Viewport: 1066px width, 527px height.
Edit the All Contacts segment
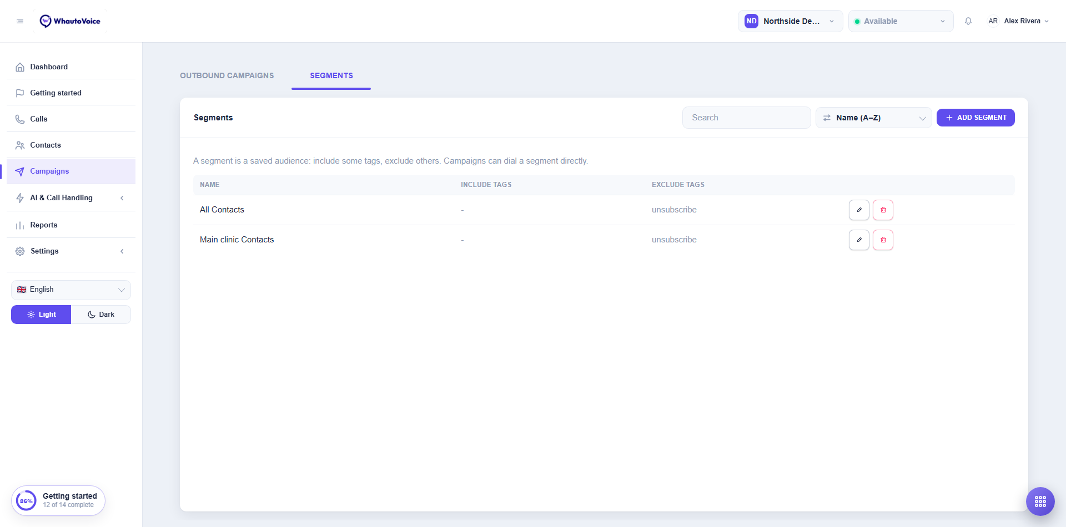tap(859, 210)
